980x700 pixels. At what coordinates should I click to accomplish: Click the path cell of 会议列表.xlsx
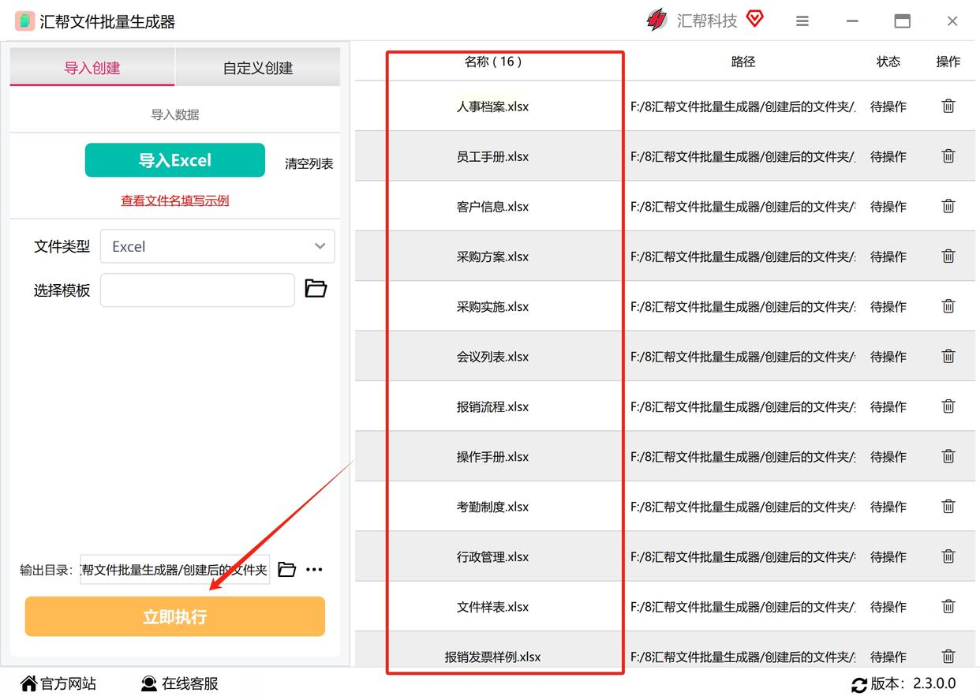[743, 357]
